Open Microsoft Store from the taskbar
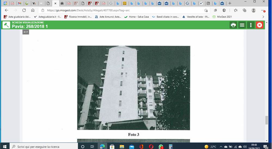The image size is (272, 149). point(112,147)
